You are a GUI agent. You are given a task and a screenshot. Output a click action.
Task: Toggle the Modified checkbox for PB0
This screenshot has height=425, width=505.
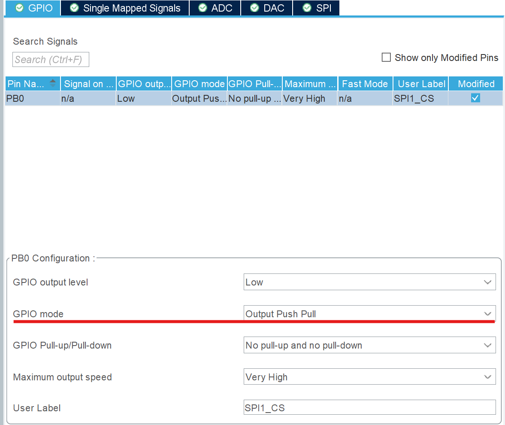click(x=475, y=98)
